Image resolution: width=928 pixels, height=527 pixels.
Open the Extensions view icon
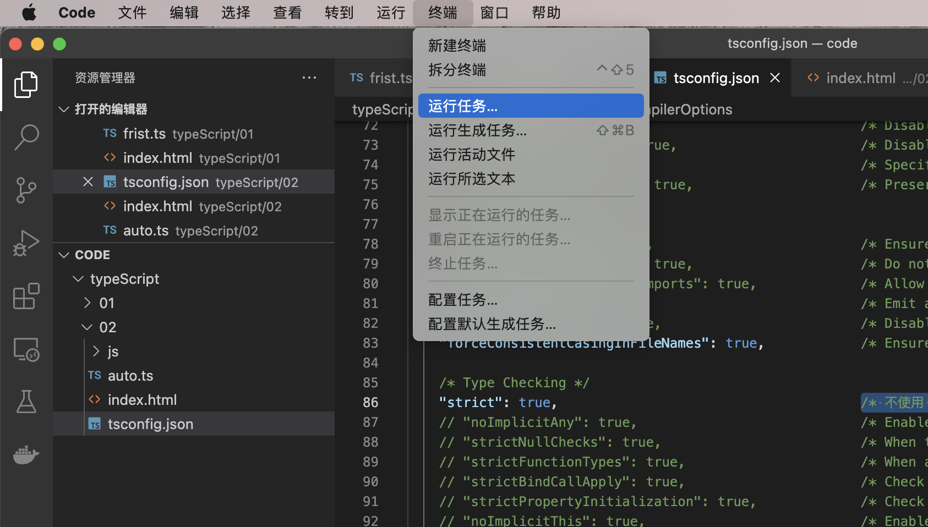pos(26,297)
